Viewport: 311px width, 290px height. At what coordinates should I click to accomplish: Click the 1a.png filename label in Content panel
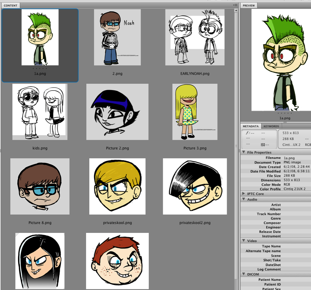tap(40, 74)
